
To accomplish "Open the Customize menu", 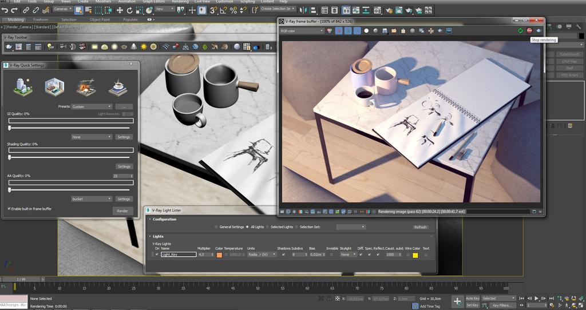I will [x=224, y=2].
